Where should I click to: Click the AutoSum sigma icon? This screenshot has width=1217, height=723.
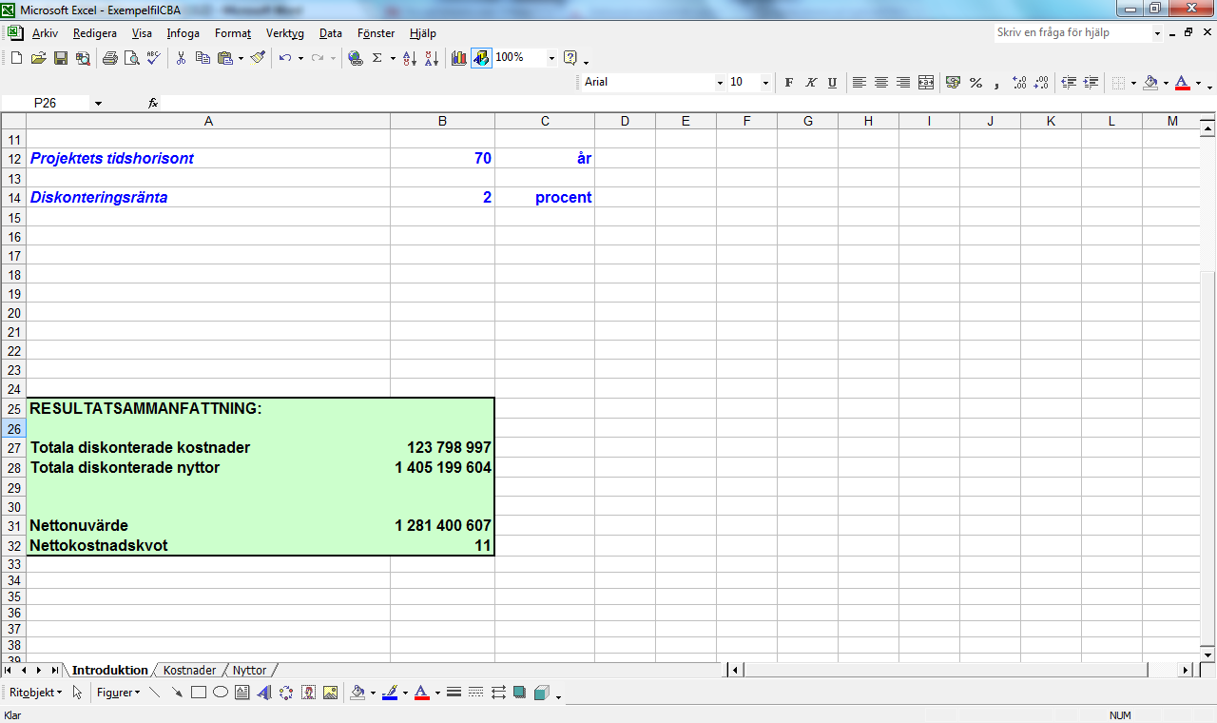click(x=377, y=58)
